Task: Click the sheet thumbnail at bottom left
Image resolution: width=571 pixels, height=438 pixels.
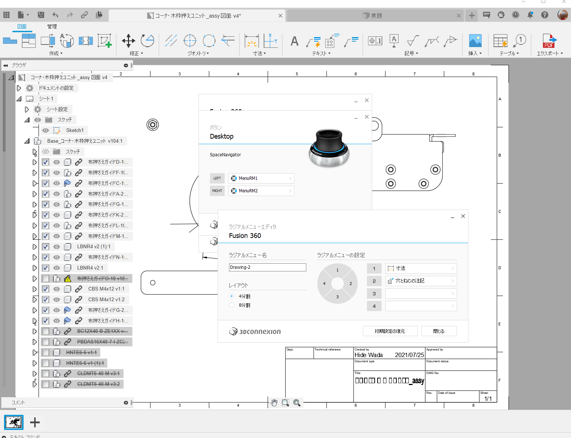Action: click(14, 422)
